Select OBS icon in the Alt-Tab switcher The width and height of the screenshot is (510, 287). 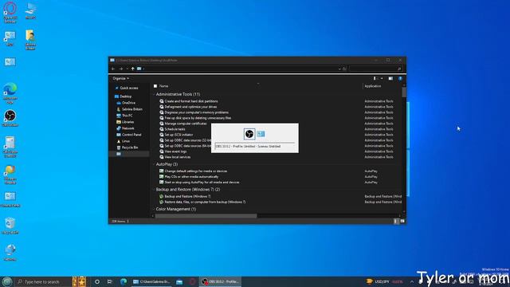249,134
